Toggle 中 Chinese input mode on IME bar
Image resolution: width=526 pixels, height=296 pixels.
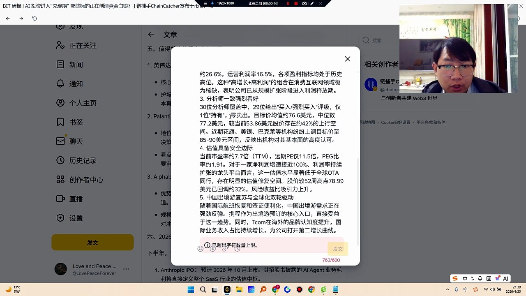465,278
